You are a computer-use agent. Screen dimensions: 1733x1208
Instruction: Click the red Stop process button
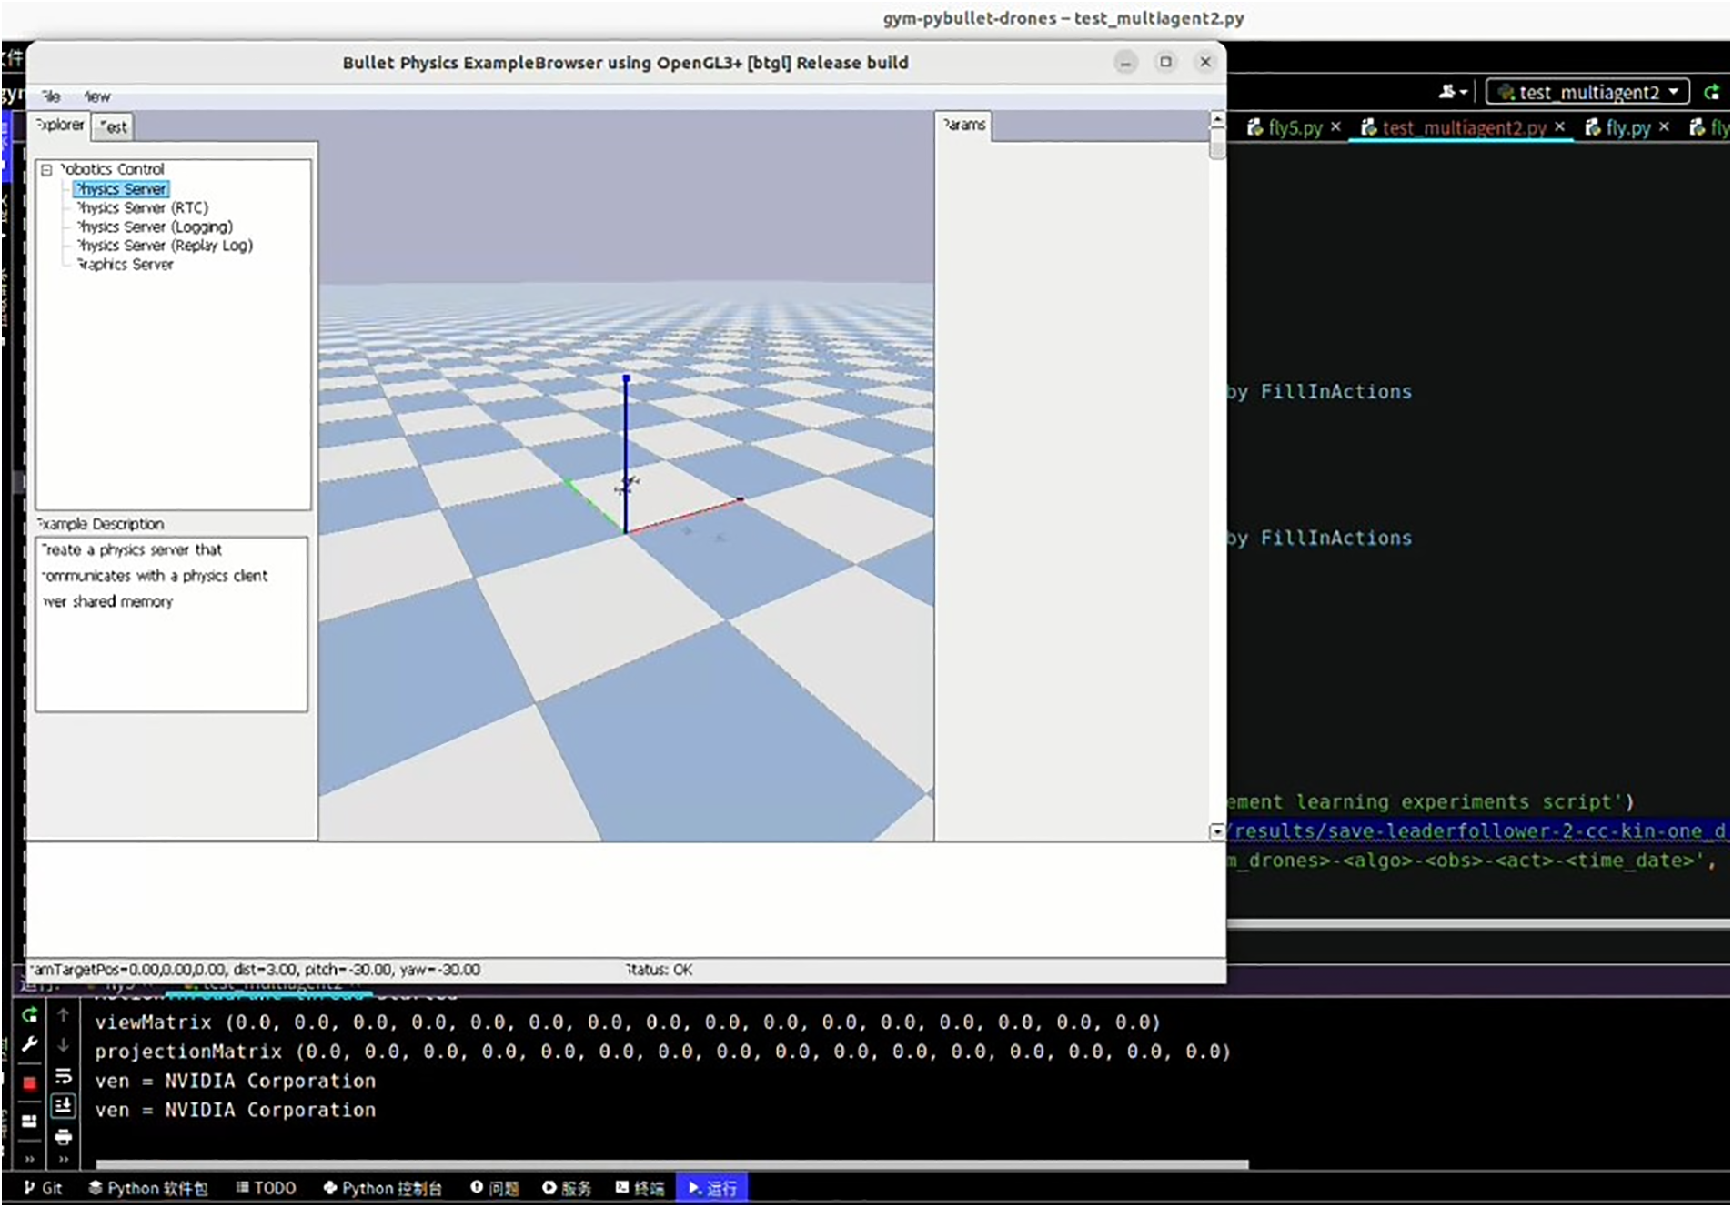[x=29, y=1082]
